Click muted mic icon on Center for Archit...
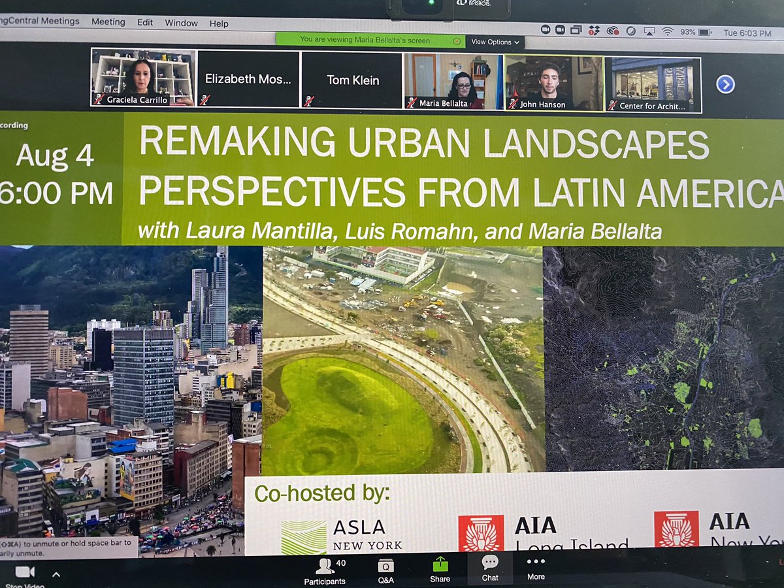The height and width of the screenshot is (588, 784). [x=612, y=105]
